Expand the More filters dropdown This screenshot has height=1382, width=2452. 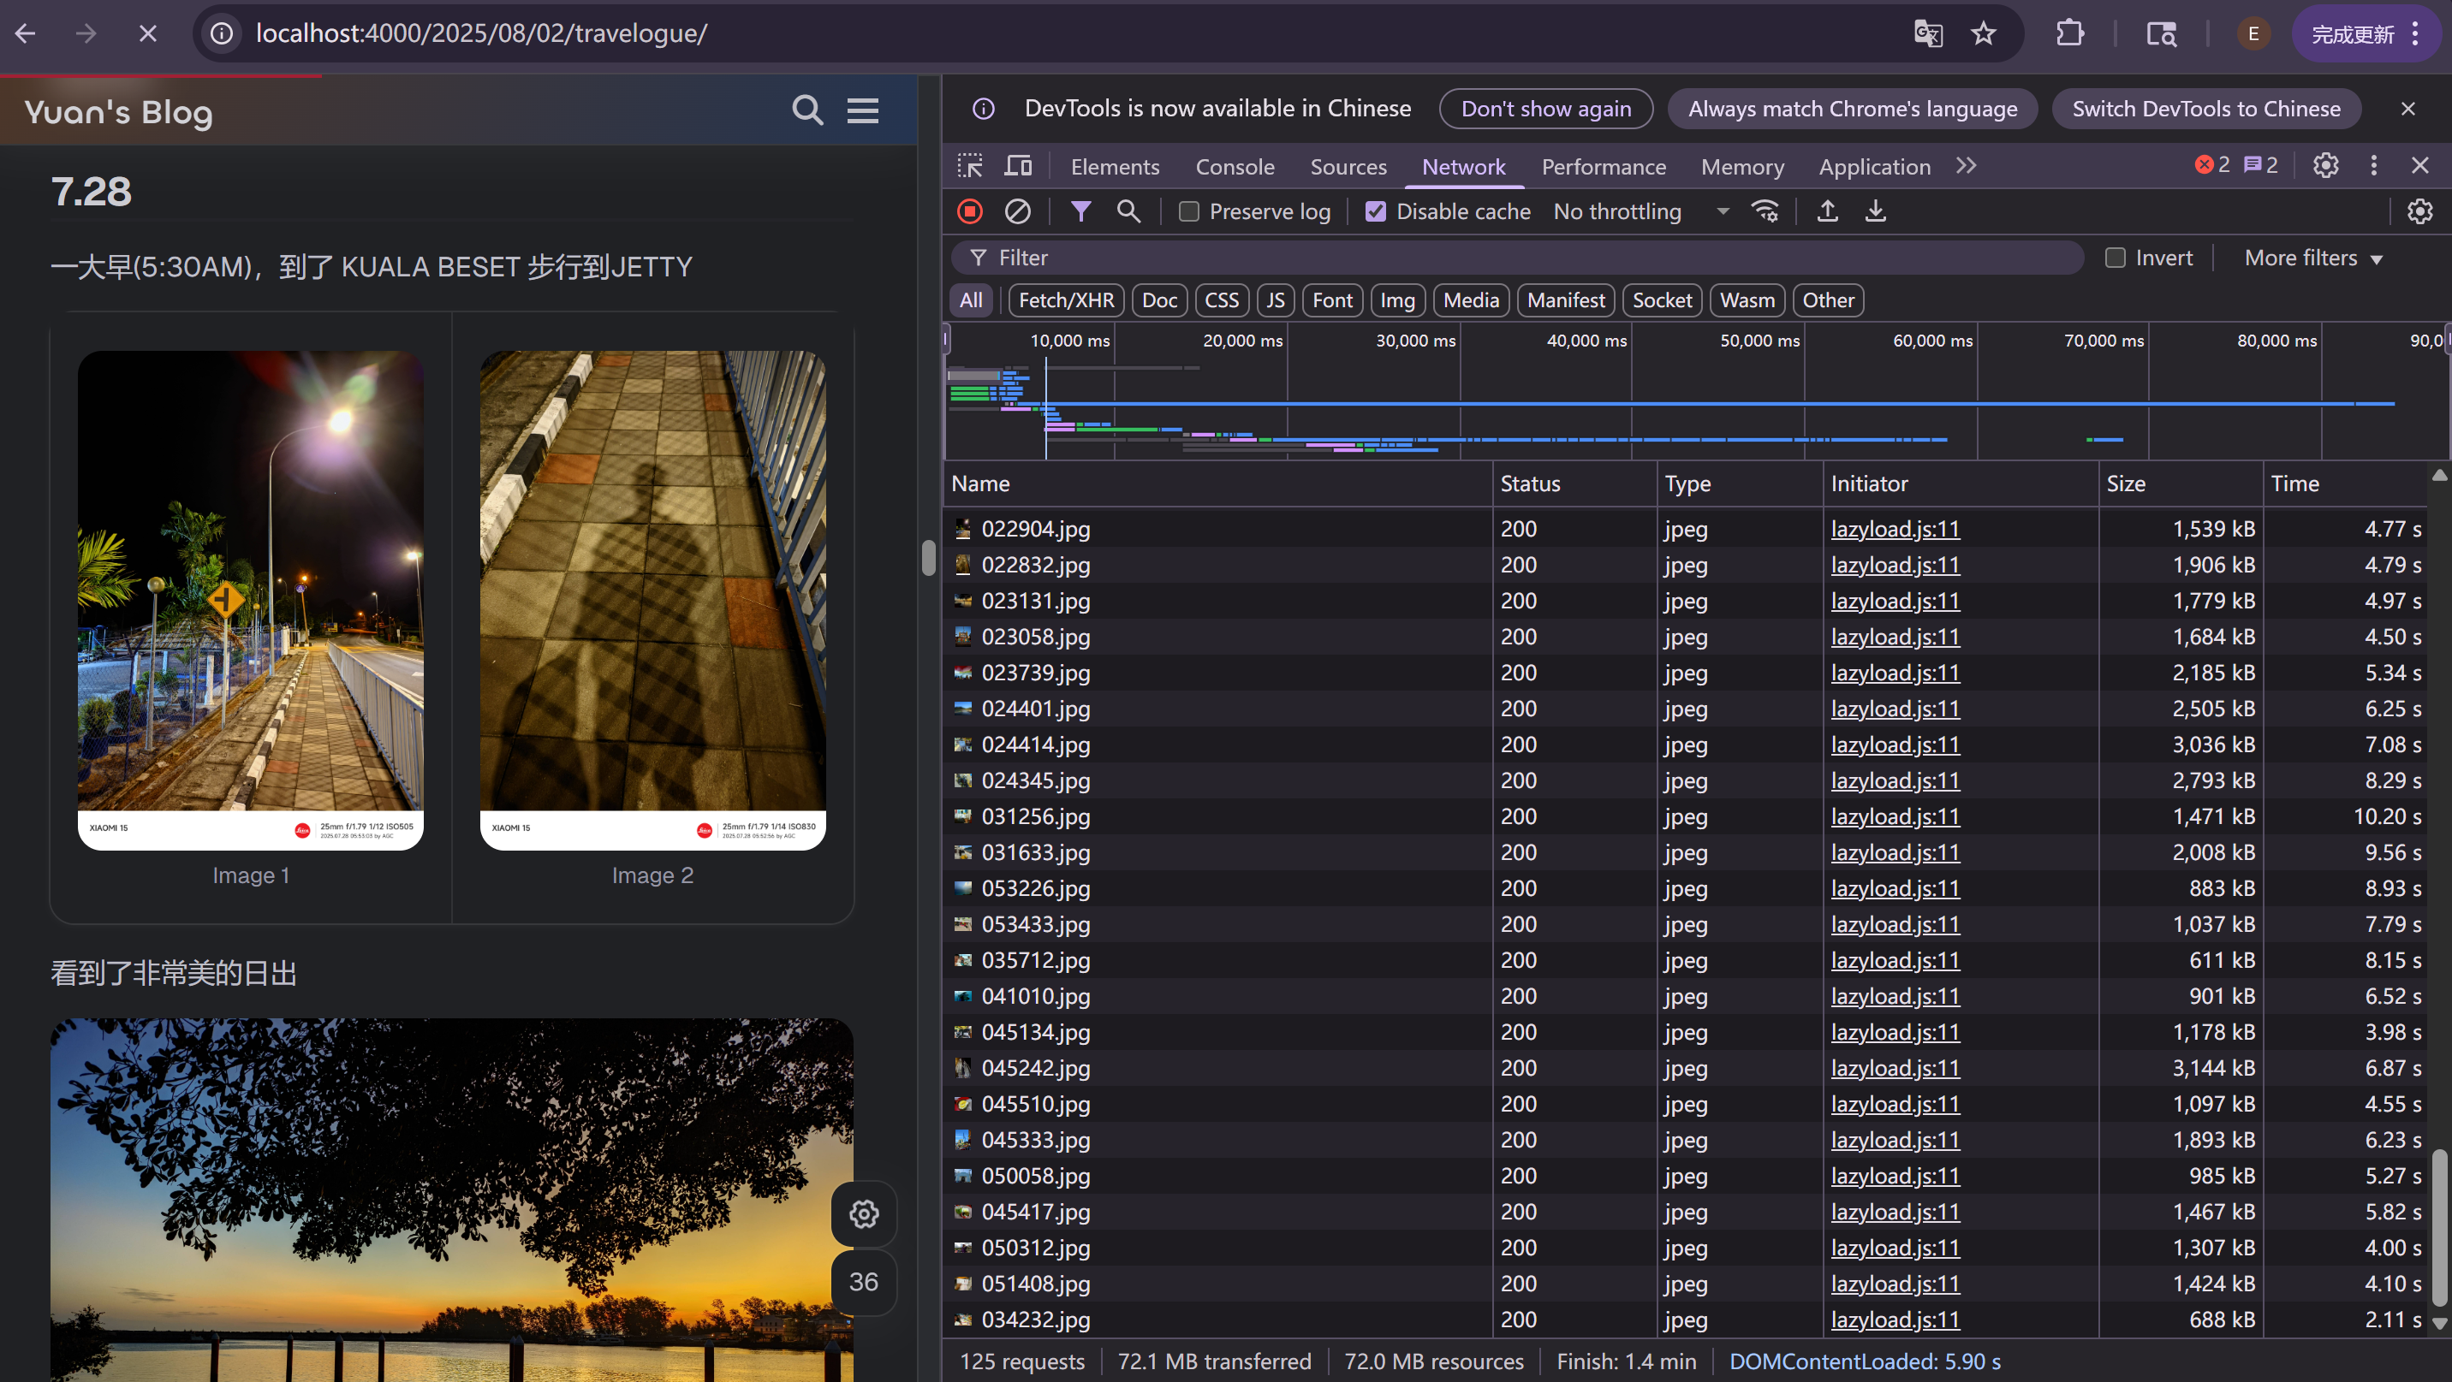pyautogui.click(x=2312, y=258)
